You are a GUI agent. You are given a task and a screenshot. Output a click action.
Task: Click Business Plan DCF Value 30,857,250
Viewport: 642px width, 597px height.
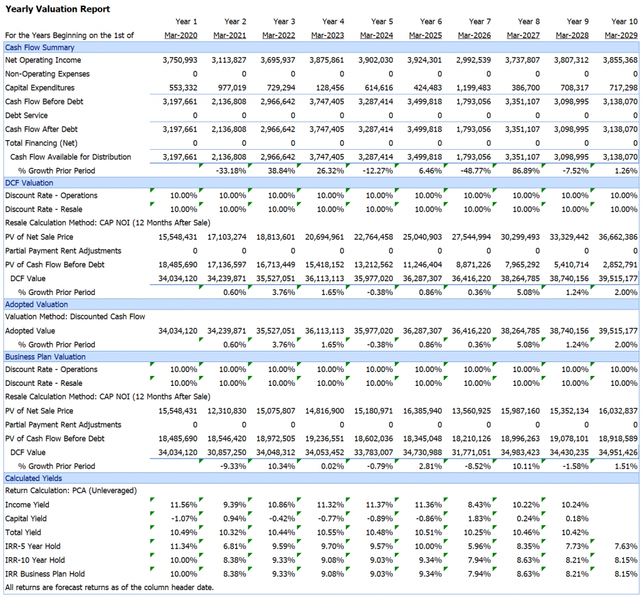coord(227,452)
